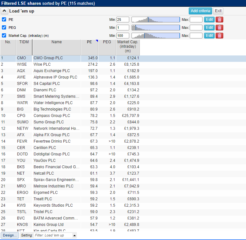The height and width of the screenshot is (240, 246).
Task: Click the PEG Min input field
Action: pos(123,28)
